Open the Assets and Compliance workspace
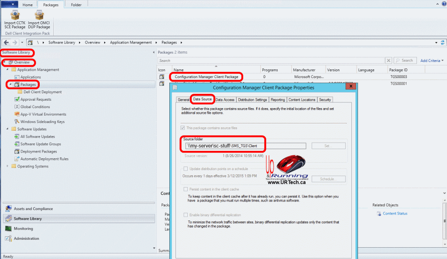The image size is (447, 259). (33, 208)
